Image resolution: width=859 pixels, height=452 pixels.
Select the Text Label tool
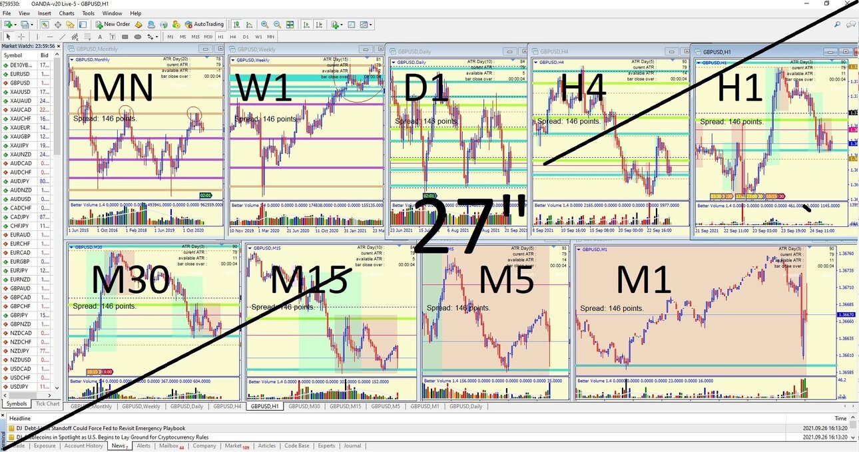point(113,37)
